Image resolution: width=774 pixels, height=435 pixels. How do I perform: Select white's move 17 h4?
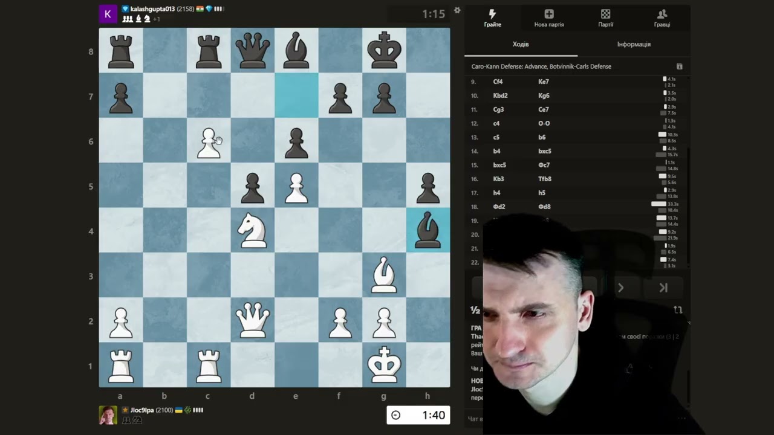[496, 193]
